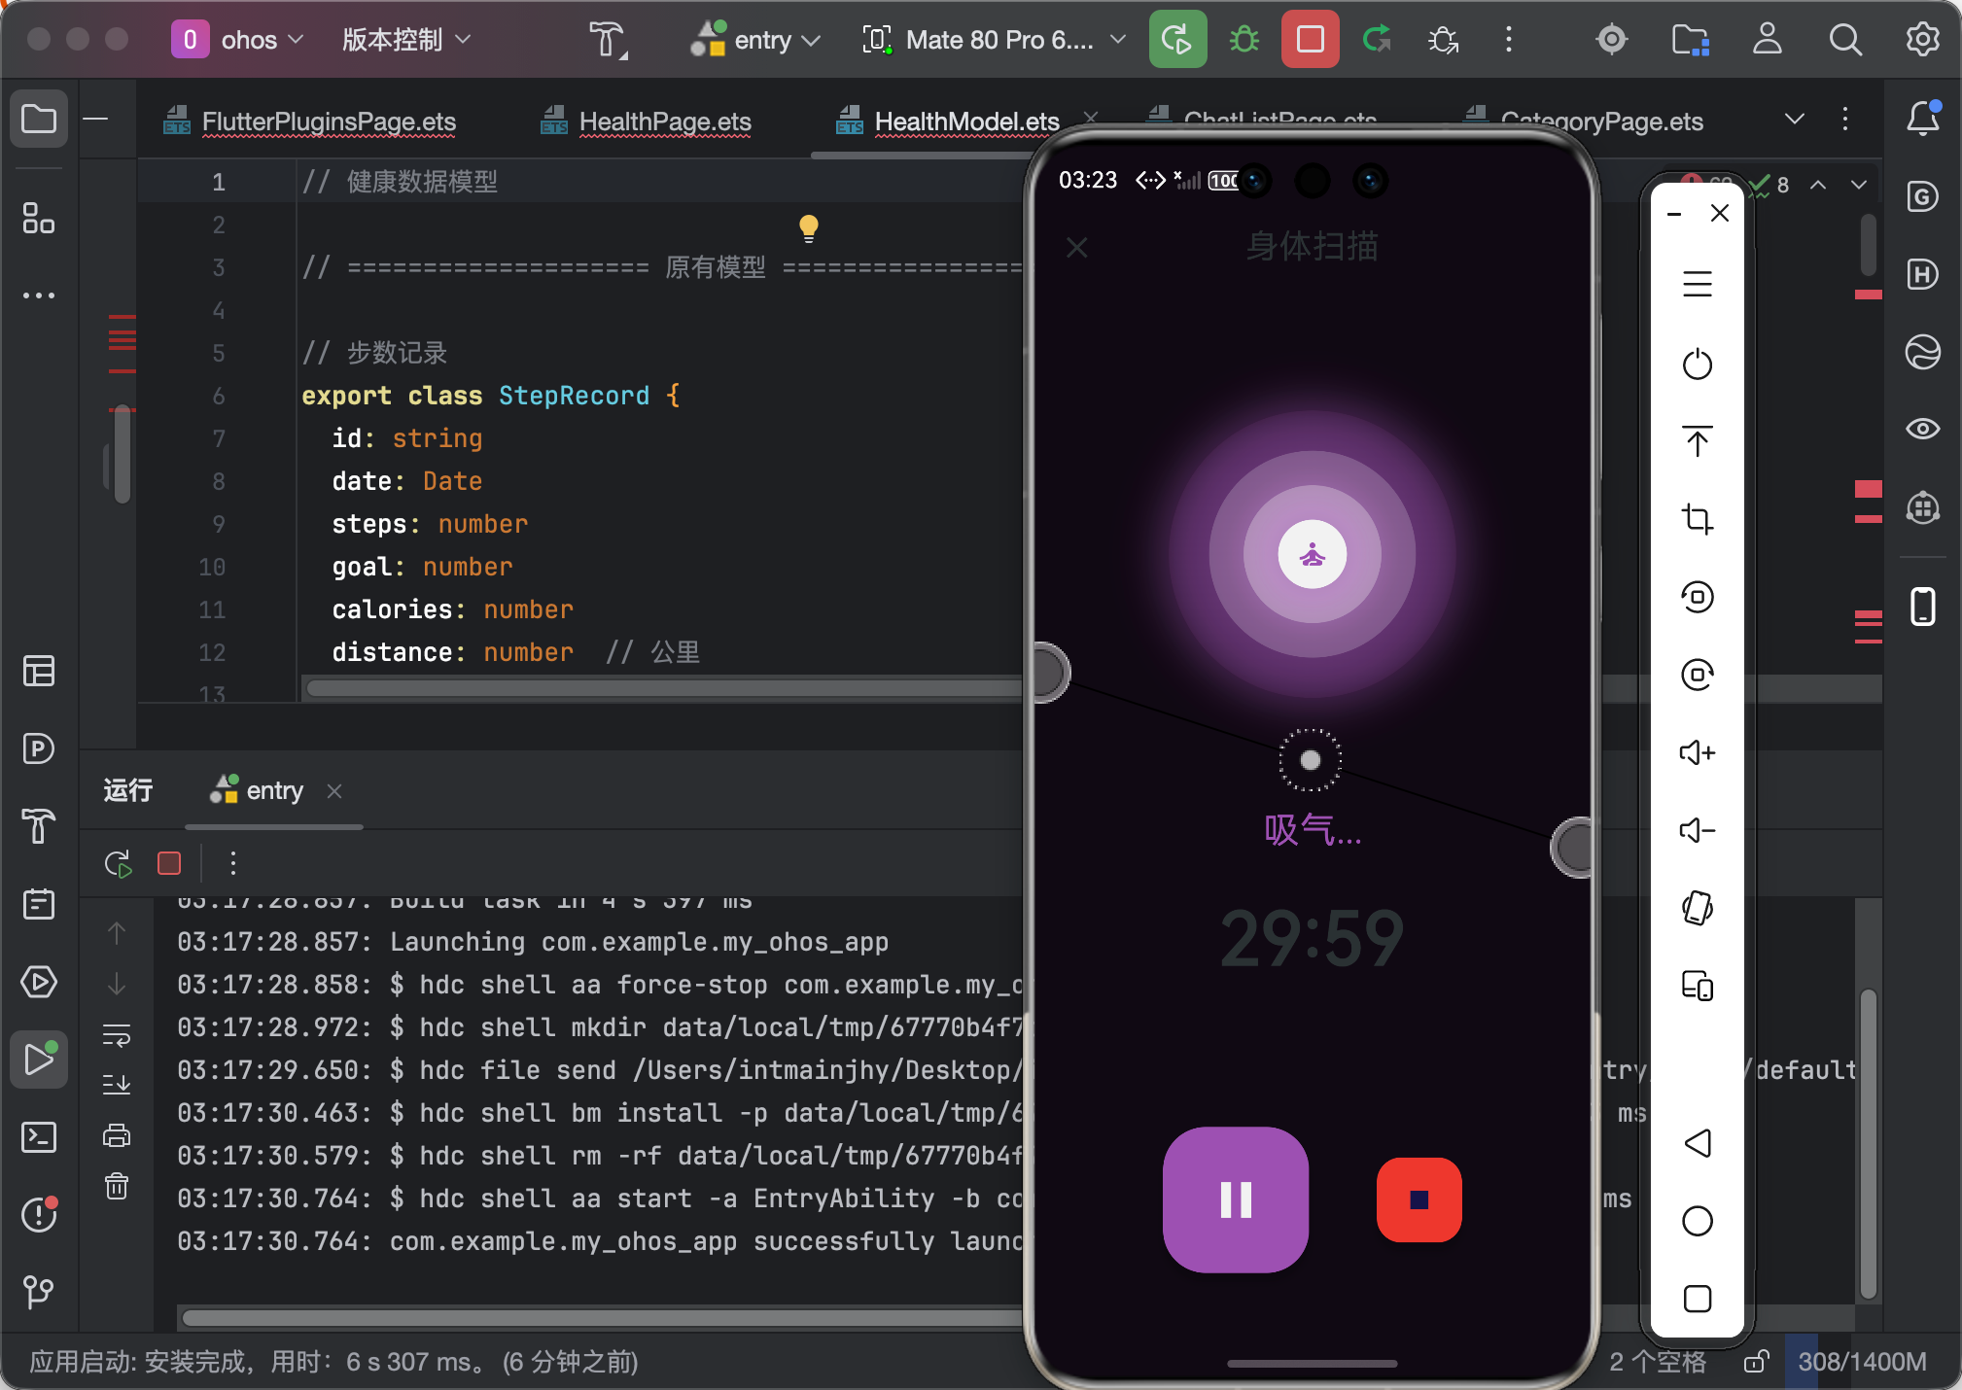Open the Version Control branch tool window
Screen dimensions: 1962x1390
pos(39,1293)
